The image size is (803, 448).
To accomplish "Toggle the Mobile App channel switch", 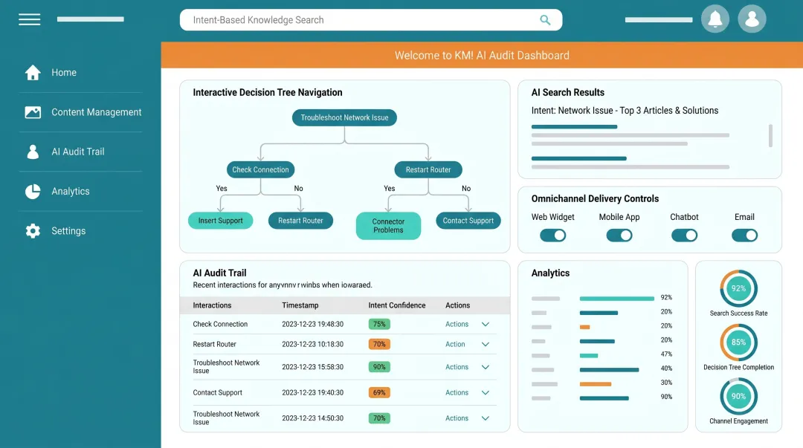I will click(x=619, y=236).
